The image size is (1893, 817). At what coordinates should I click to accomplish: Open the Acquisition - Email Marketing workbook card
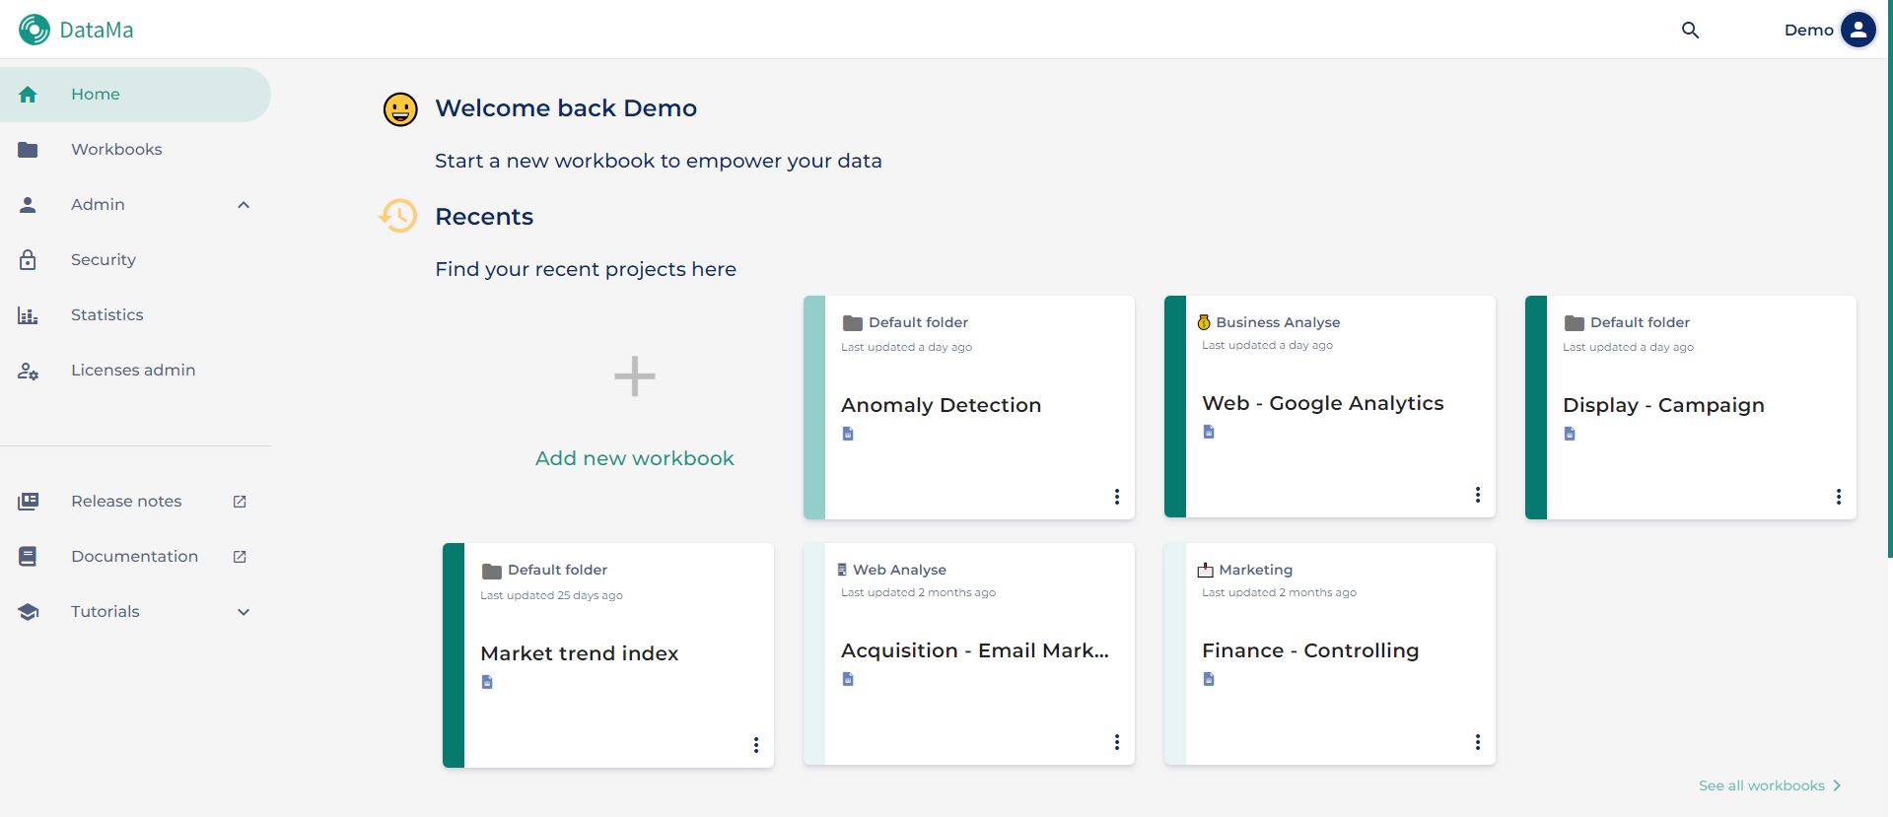click(x=969, y=654)
